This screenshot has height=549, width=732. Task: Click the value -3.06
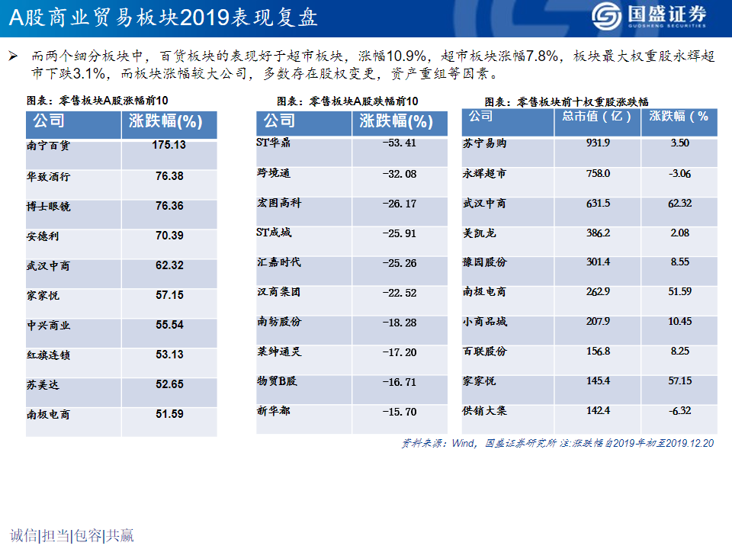[x=679, y=174]
